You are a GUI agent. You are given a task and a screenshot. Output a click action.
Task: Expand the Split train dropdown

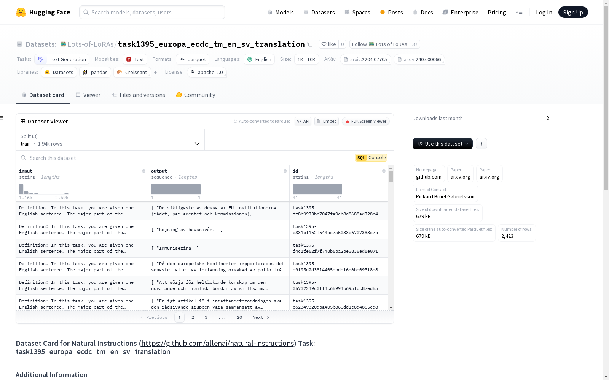110,140
